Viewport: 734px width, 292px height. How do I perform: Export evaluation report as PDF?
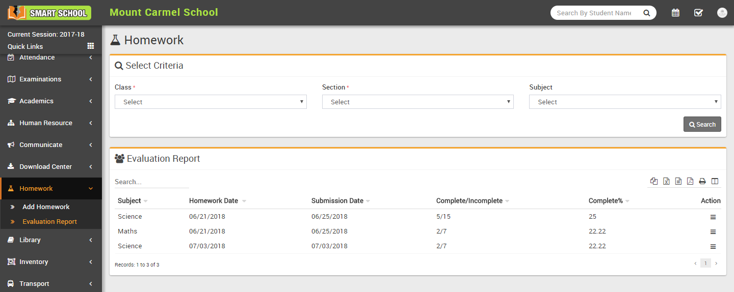[x=690, y=181]
